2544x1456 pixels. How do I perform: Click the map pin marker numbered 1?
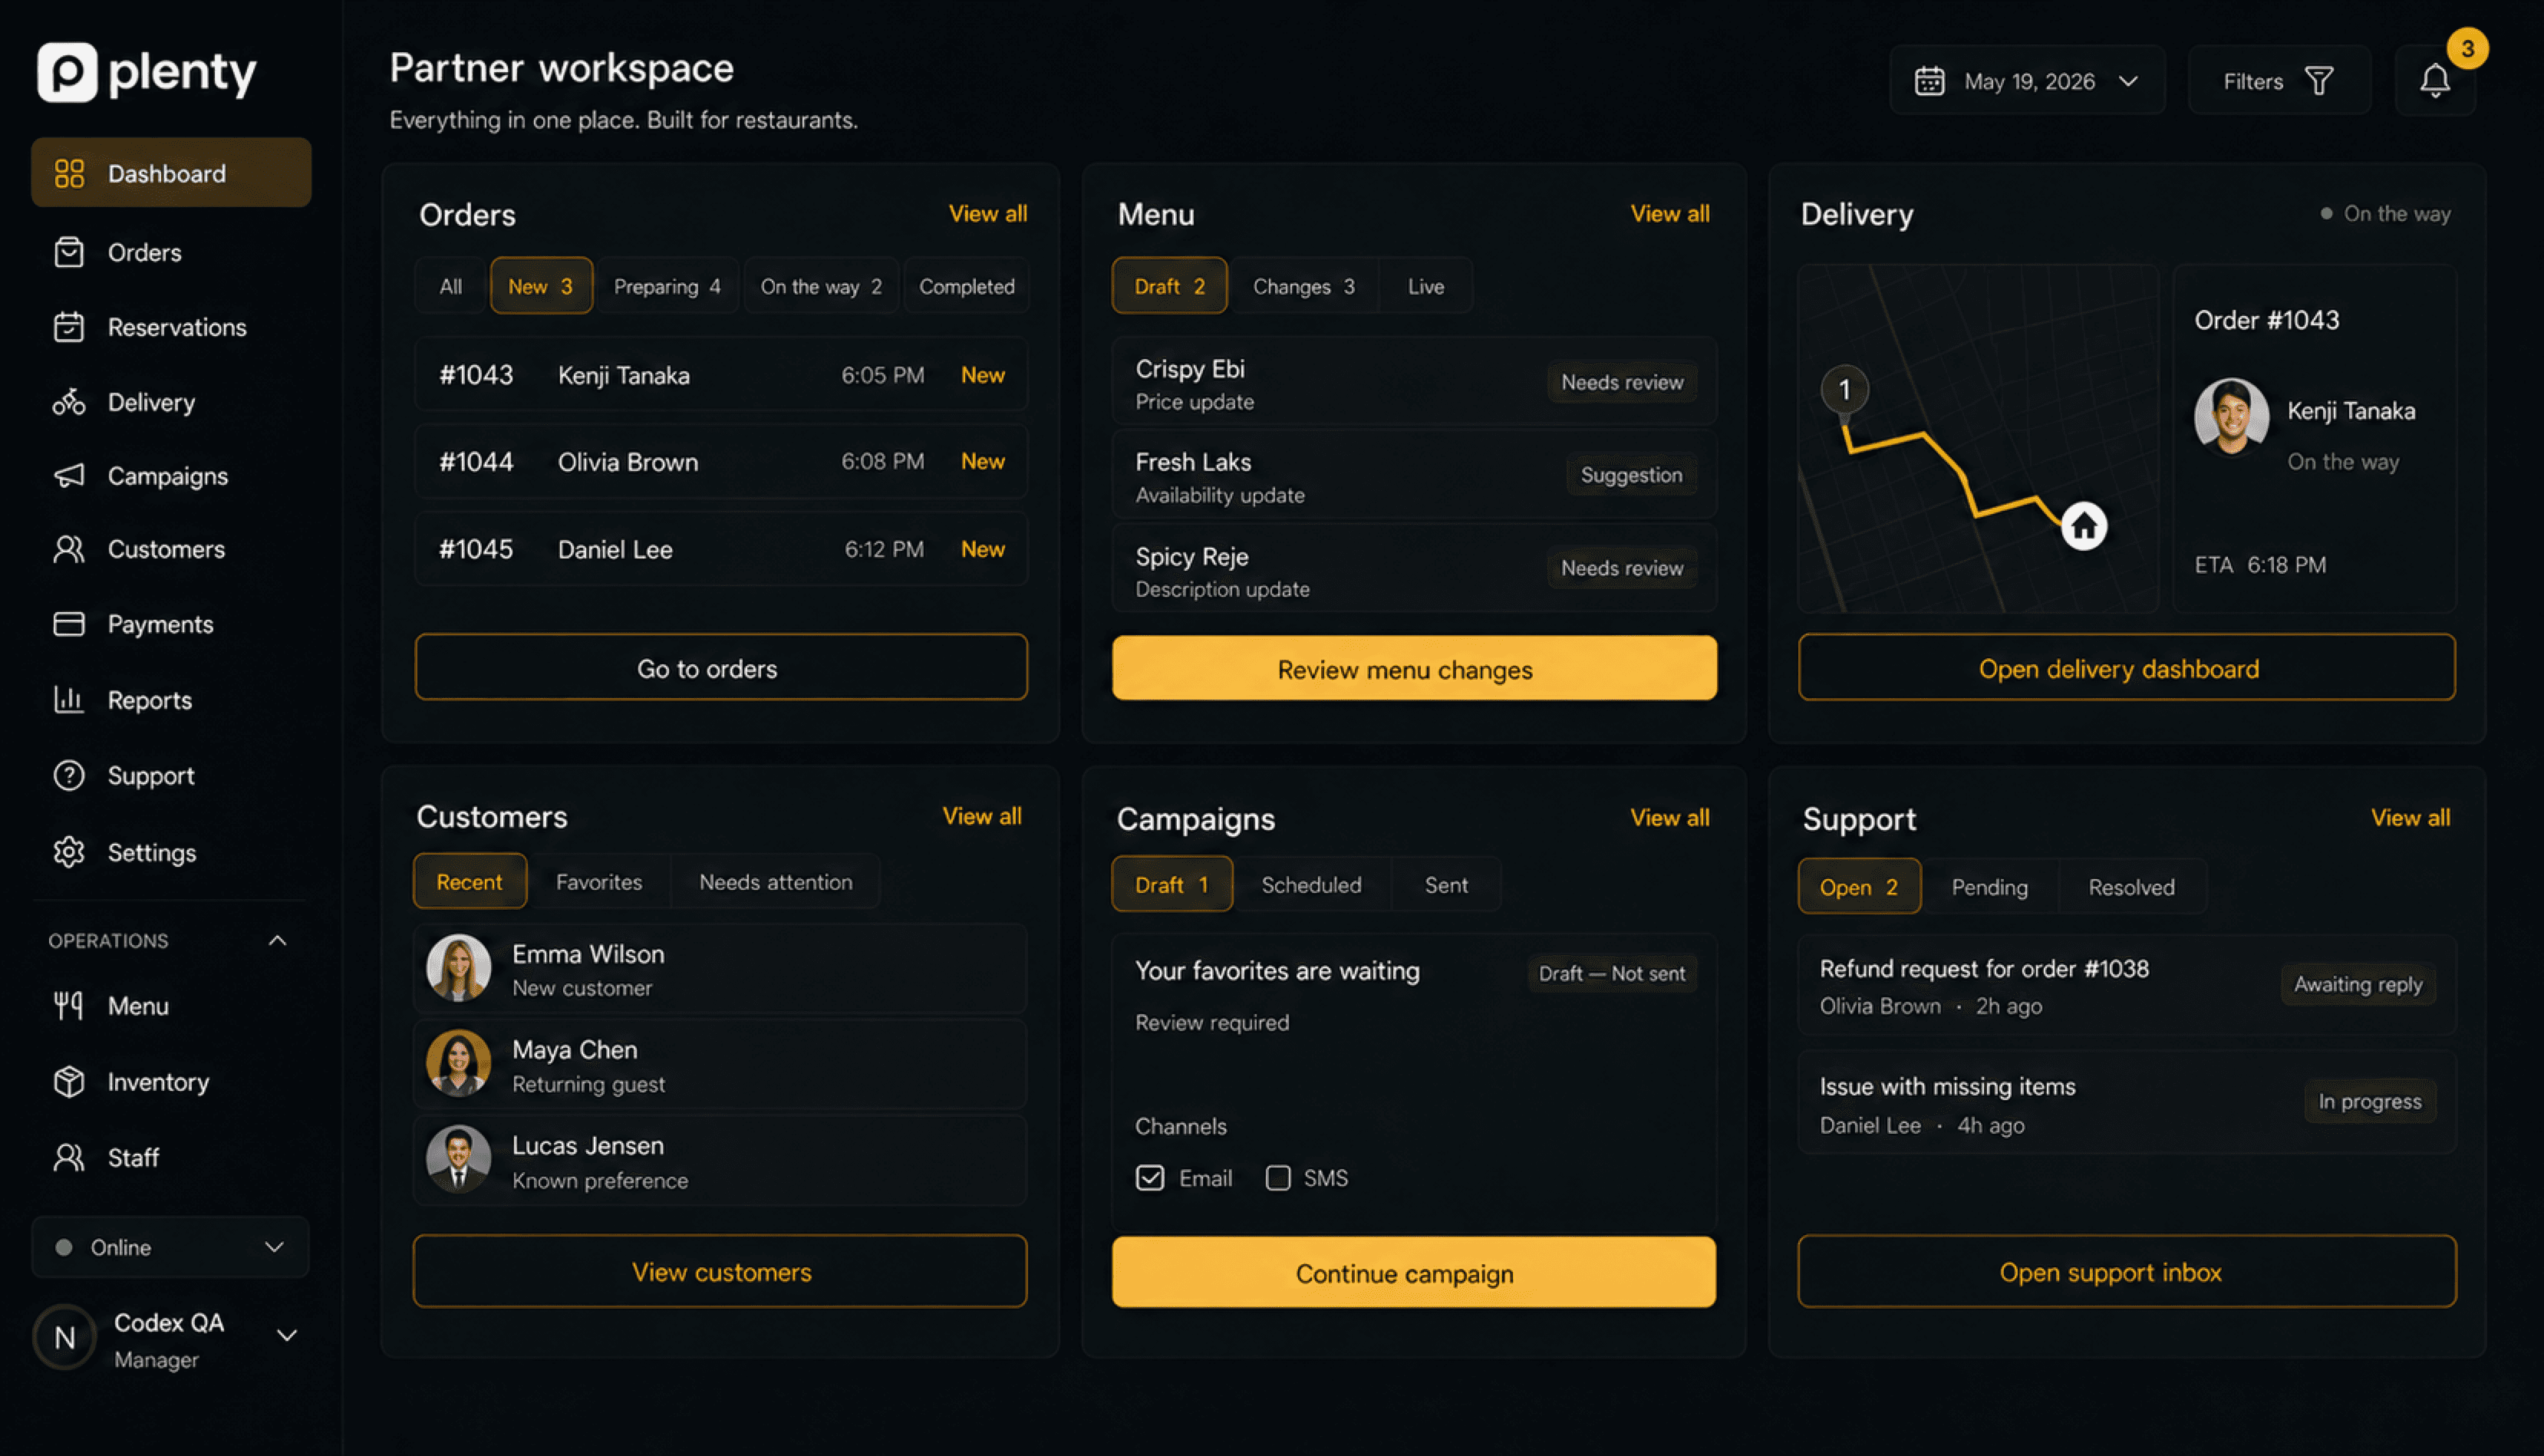coord(1845,390)
